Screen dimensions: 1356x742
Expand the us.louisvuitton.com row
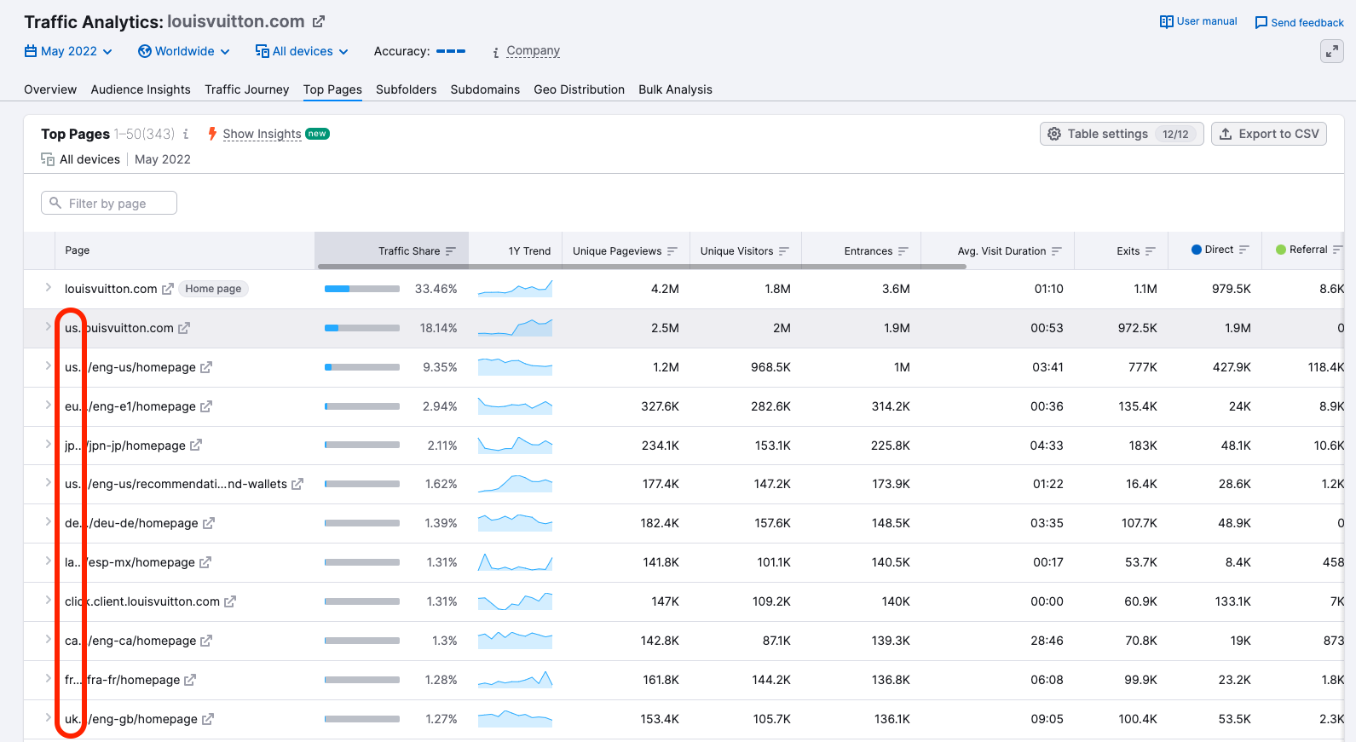click(49, 327)
